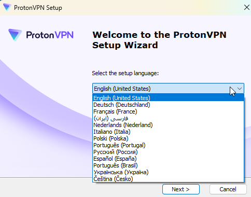Click the English (United States) combo box field
Viewport: 251px width, 197px height.
point(168,89)
